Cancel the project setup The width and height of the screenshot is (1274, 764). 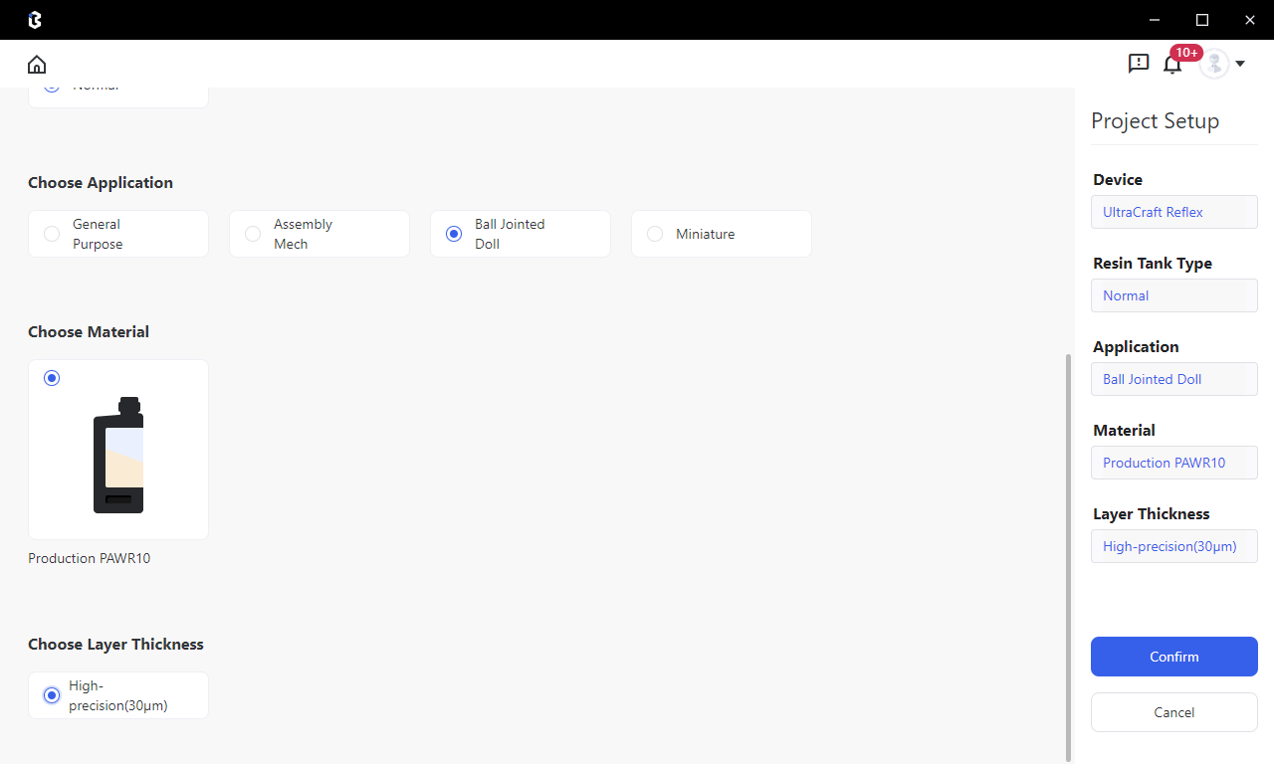(1173, 712)
